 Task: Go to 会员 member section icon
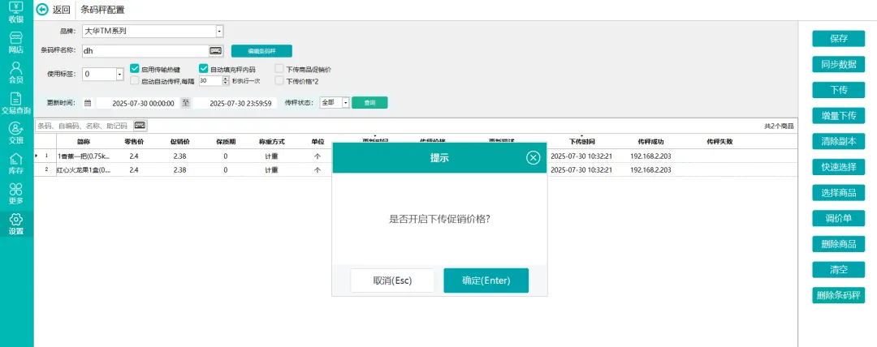[16, 73]
